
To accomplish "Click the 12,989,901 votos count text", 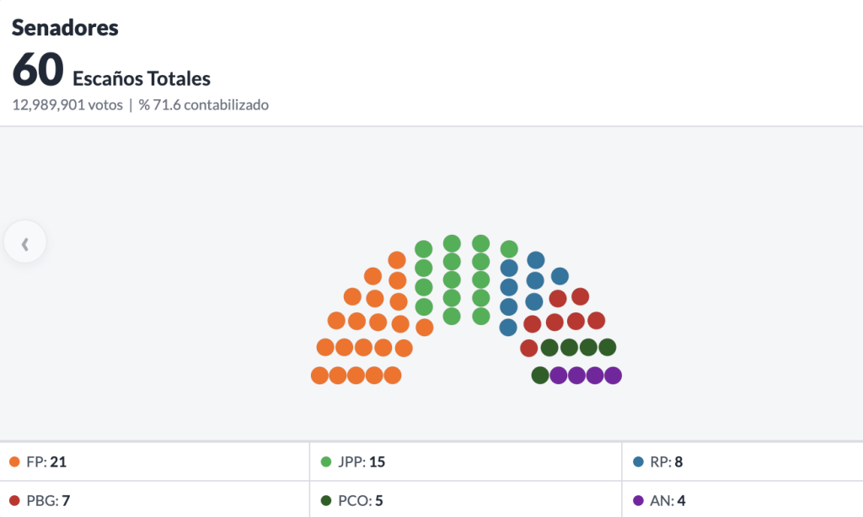I will [67, 105].
